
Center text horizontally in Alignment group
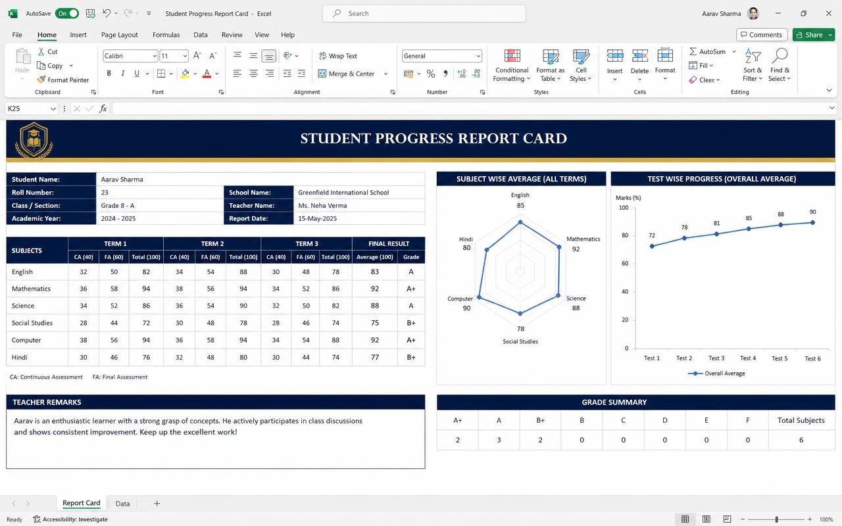coord(253,74)
